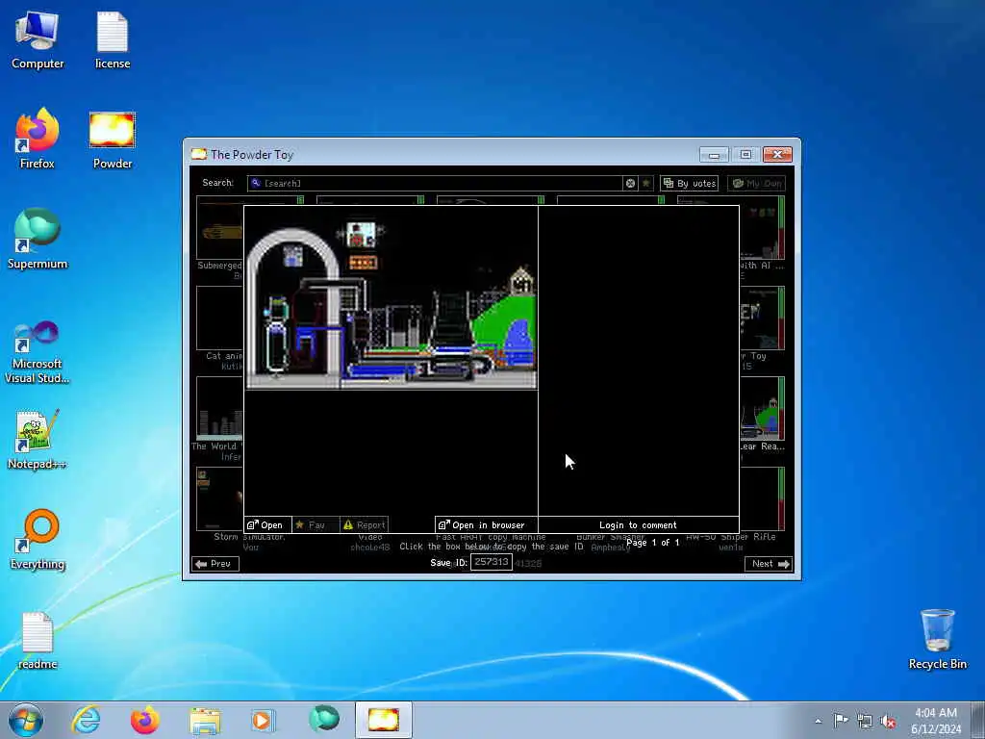Launch Internet Explorer from the taskbar
Image resolution: width=985 pixels, height=739 pixels.
pos(86,720)
